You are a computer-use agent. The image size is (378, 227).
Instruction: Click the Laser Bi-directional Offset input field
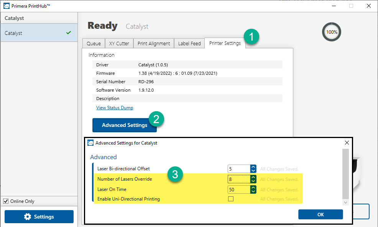click(239, 169)
